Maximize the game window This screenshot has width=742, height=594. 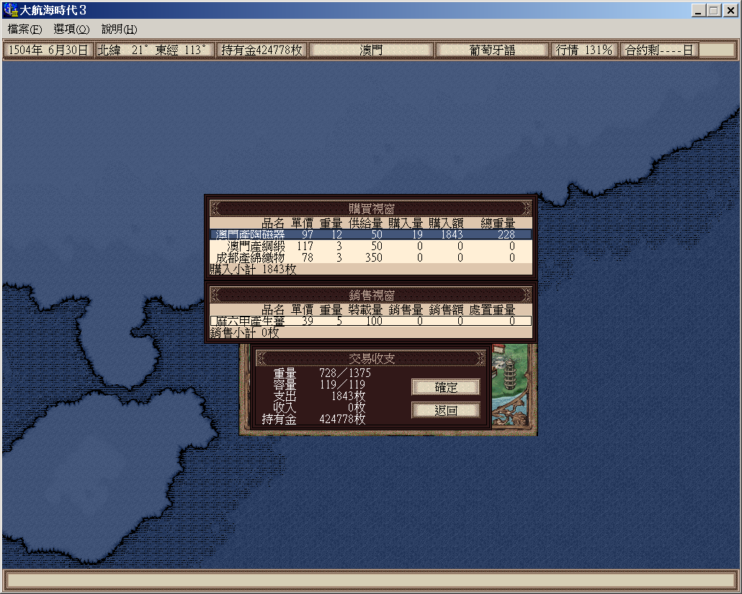tap(713, 11)
